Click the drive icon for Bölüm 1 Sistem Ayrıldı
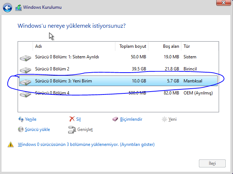This screenshot has height=174, width=233. [x=26, y=58]
